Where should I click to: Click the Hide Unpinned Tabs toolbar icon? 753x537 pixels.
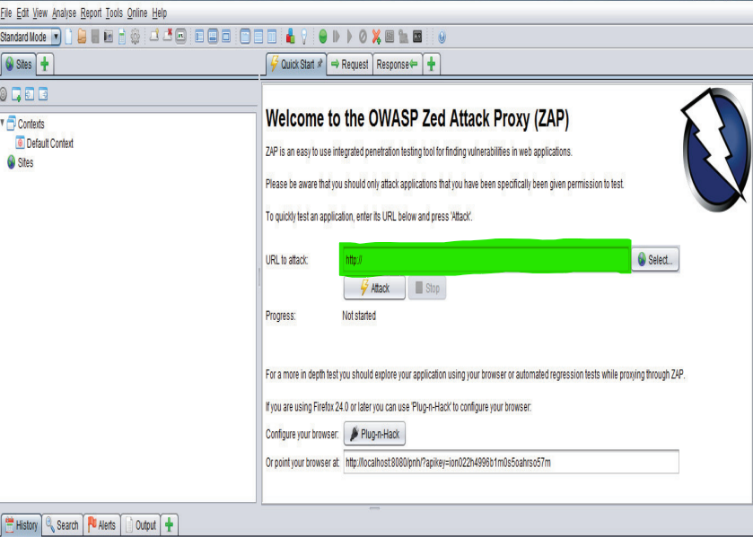coord(168,36)
